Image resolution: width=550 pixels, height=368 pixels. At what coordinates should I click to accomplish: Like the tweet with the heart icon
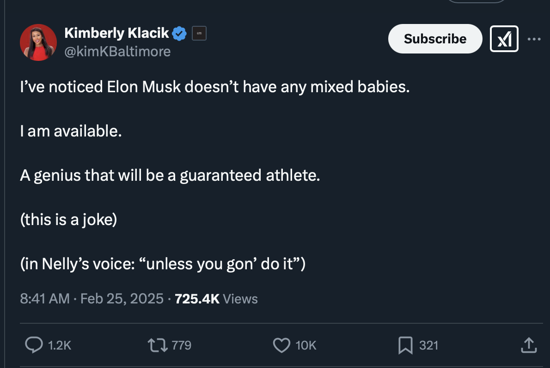pos(281,345)
